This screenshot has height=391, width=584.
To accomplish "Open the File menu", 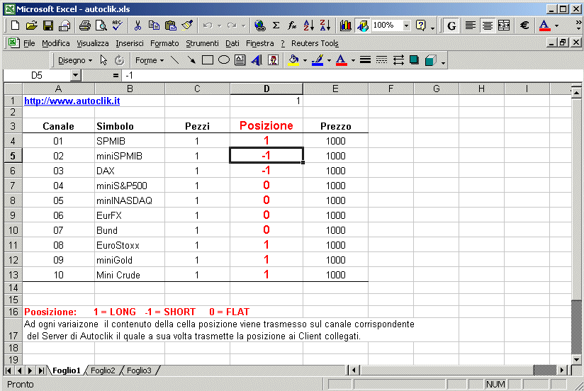I will (29, 43).
